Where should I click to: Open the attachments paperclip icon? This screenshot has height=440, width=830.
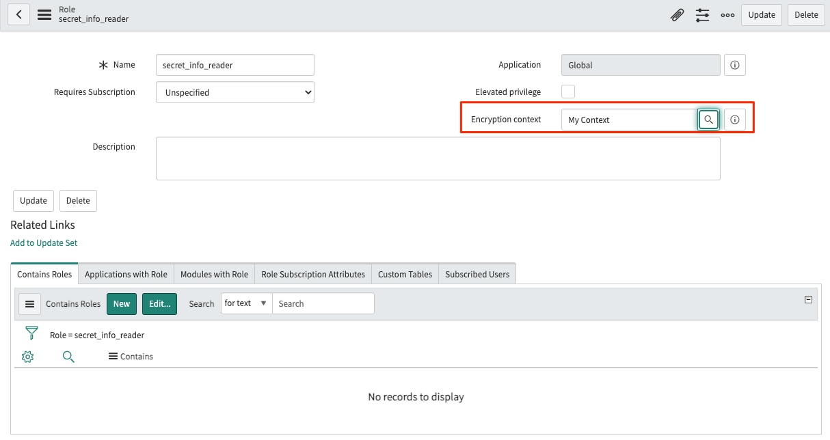(677, 14)
